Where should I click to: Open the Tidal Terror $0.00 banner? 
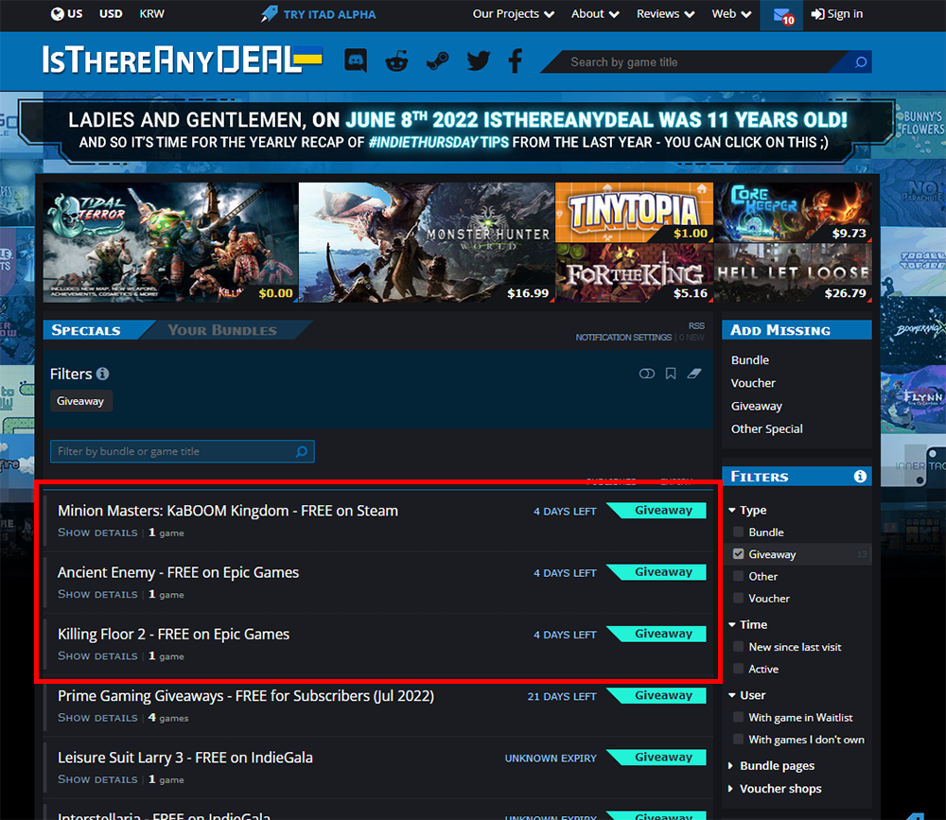pos(170,242)
